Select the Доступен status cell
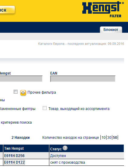The width and height of the screenshot is (128, 167). pos(87,156)
